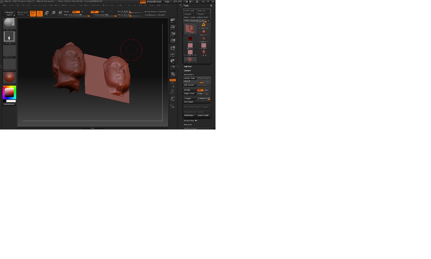Expand the Layers section
Viewport: 431px width, 259px height.
pos(187,70)
